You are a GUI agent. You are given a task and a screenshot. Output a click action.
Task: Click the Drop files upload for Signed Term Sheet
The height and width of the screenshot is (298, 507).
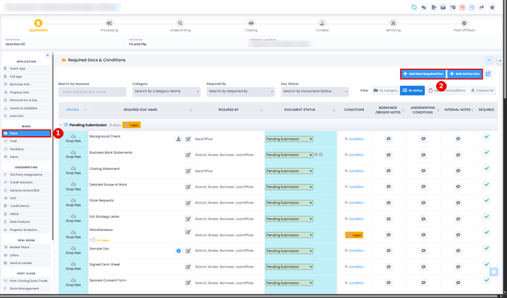[73, 266]
